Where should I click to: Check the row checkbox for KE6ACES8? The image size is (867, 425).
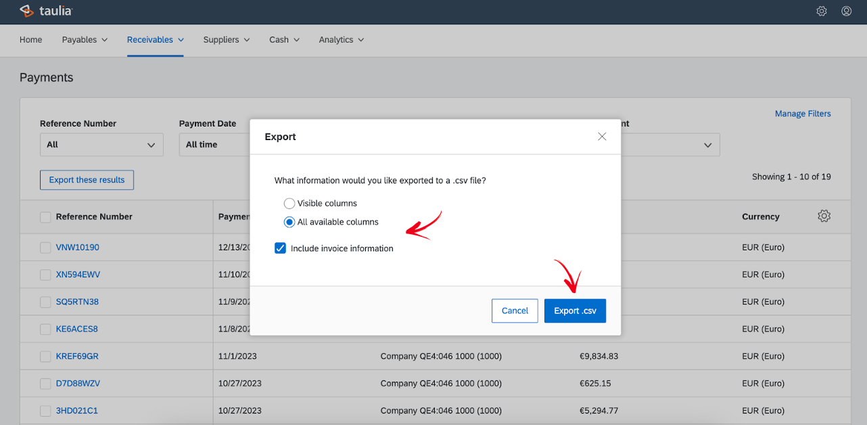(45, 329)
